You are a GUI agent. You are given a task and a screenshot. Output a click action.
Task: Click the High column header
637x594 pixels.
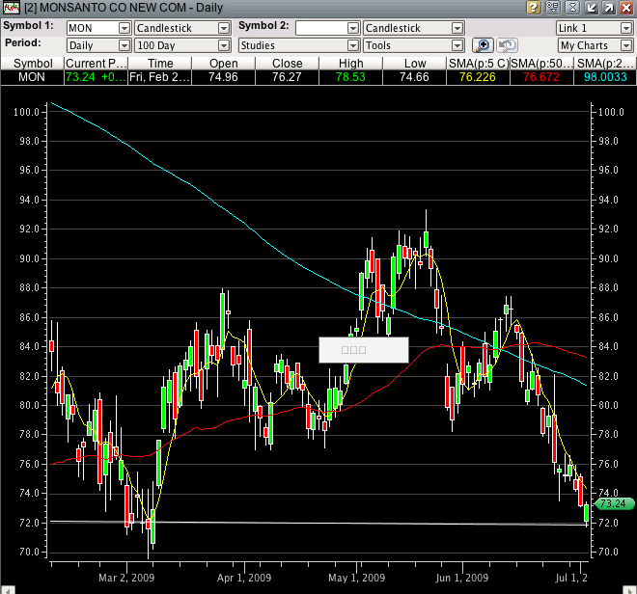[351, 63]
